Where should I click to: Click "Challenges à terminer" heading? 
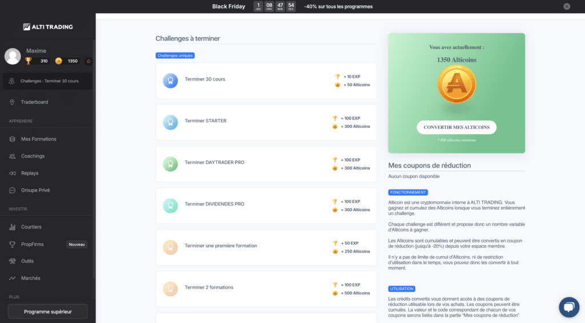tap(187, 38)
